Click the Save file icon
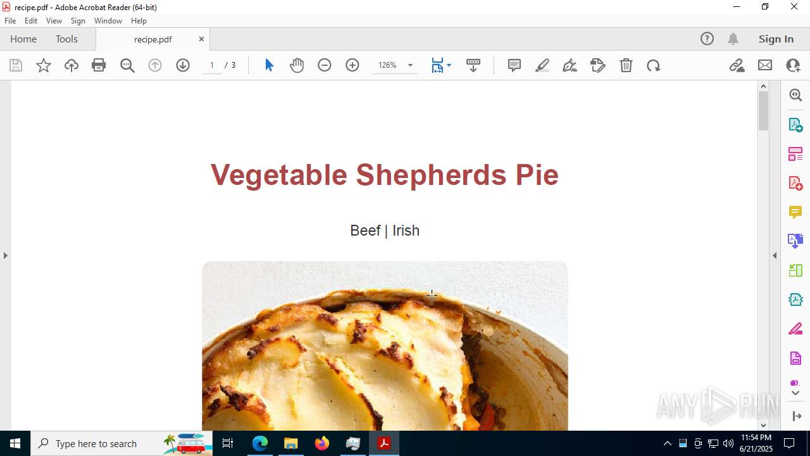Screen dimensions: 810x456 [x=16, y=65]
